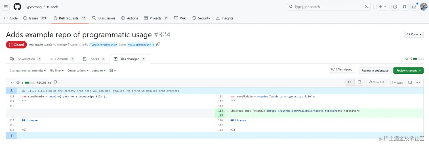Focus the 'Type / to search' field

[x=329, y=7]
